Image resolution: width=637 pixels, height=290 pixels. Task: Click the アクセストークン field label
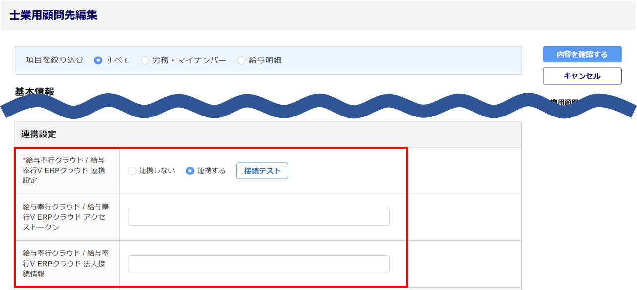click(x=67, y=217)
